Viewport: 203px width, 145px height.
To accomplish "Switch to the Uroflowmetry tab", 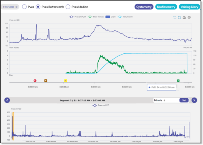I will [x=166, y=7].
